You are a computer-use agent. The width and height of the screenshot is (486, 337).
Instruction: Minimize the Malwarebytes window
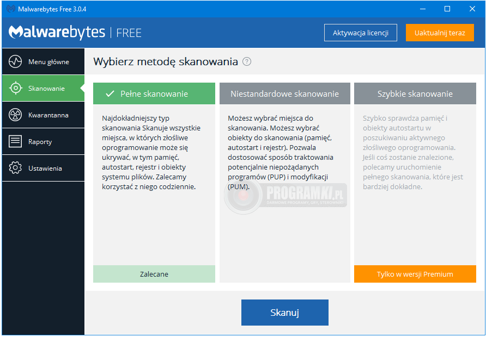[422, 9]
